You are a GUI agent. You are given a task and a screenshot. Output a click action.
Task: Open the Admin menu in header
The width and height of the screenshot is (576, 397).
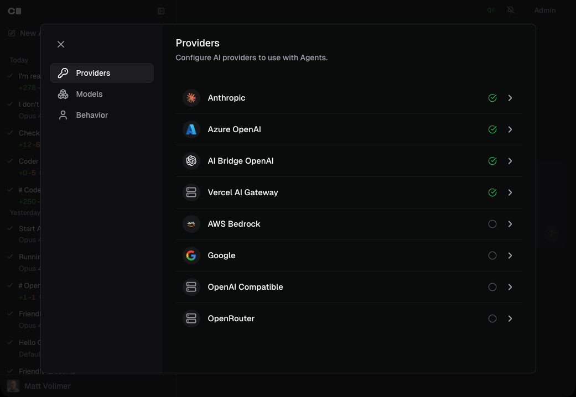click(x=545, y=11)
